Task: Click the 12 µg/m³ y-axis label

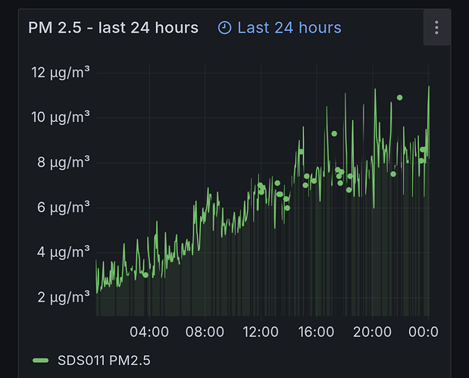Action: click(x=60, y=73)
